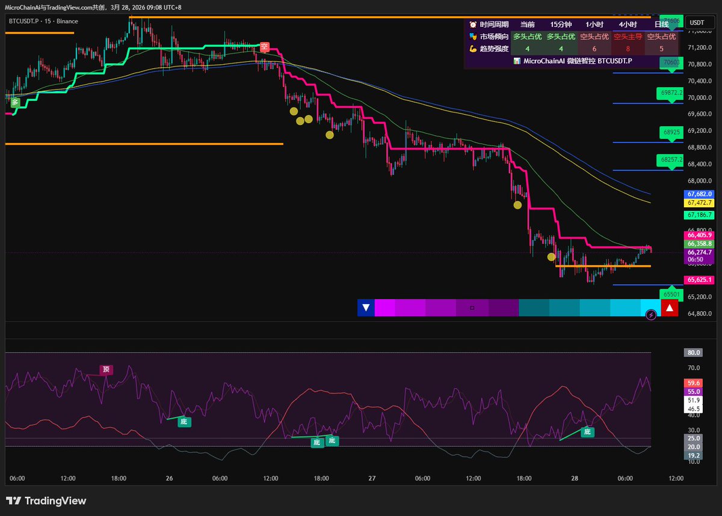The image size is (722, 516).
Task: Click the 19.2 oscillator value label
Action: pos(694,456)
